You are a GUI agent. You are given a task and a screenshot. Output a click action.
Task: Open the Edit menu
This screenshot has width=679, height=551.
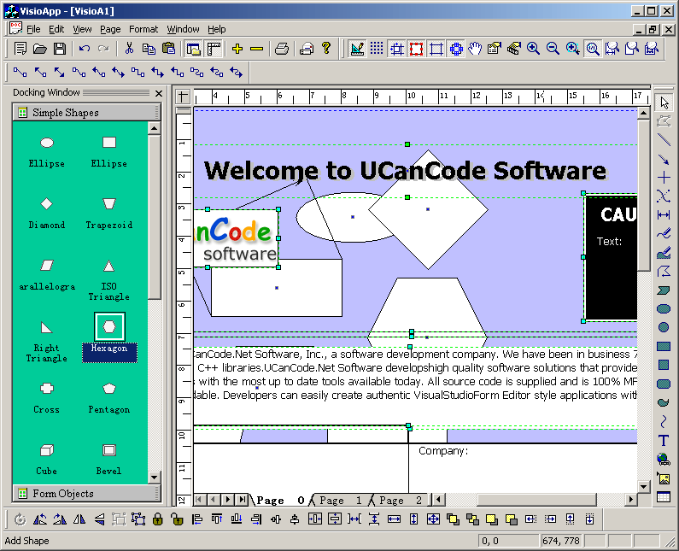[x=56, y=29]
